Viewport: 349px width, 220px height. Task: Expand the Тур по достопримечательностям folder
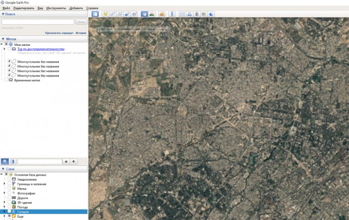[x=4, y=49]
